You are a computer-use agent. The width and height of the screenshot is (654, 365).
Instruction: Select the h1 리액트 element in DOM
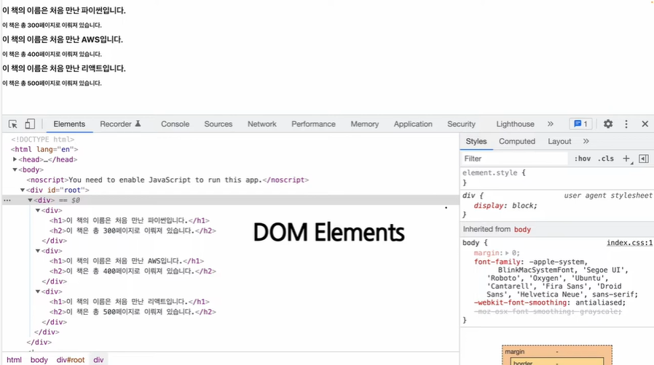[x=130, y=301]
